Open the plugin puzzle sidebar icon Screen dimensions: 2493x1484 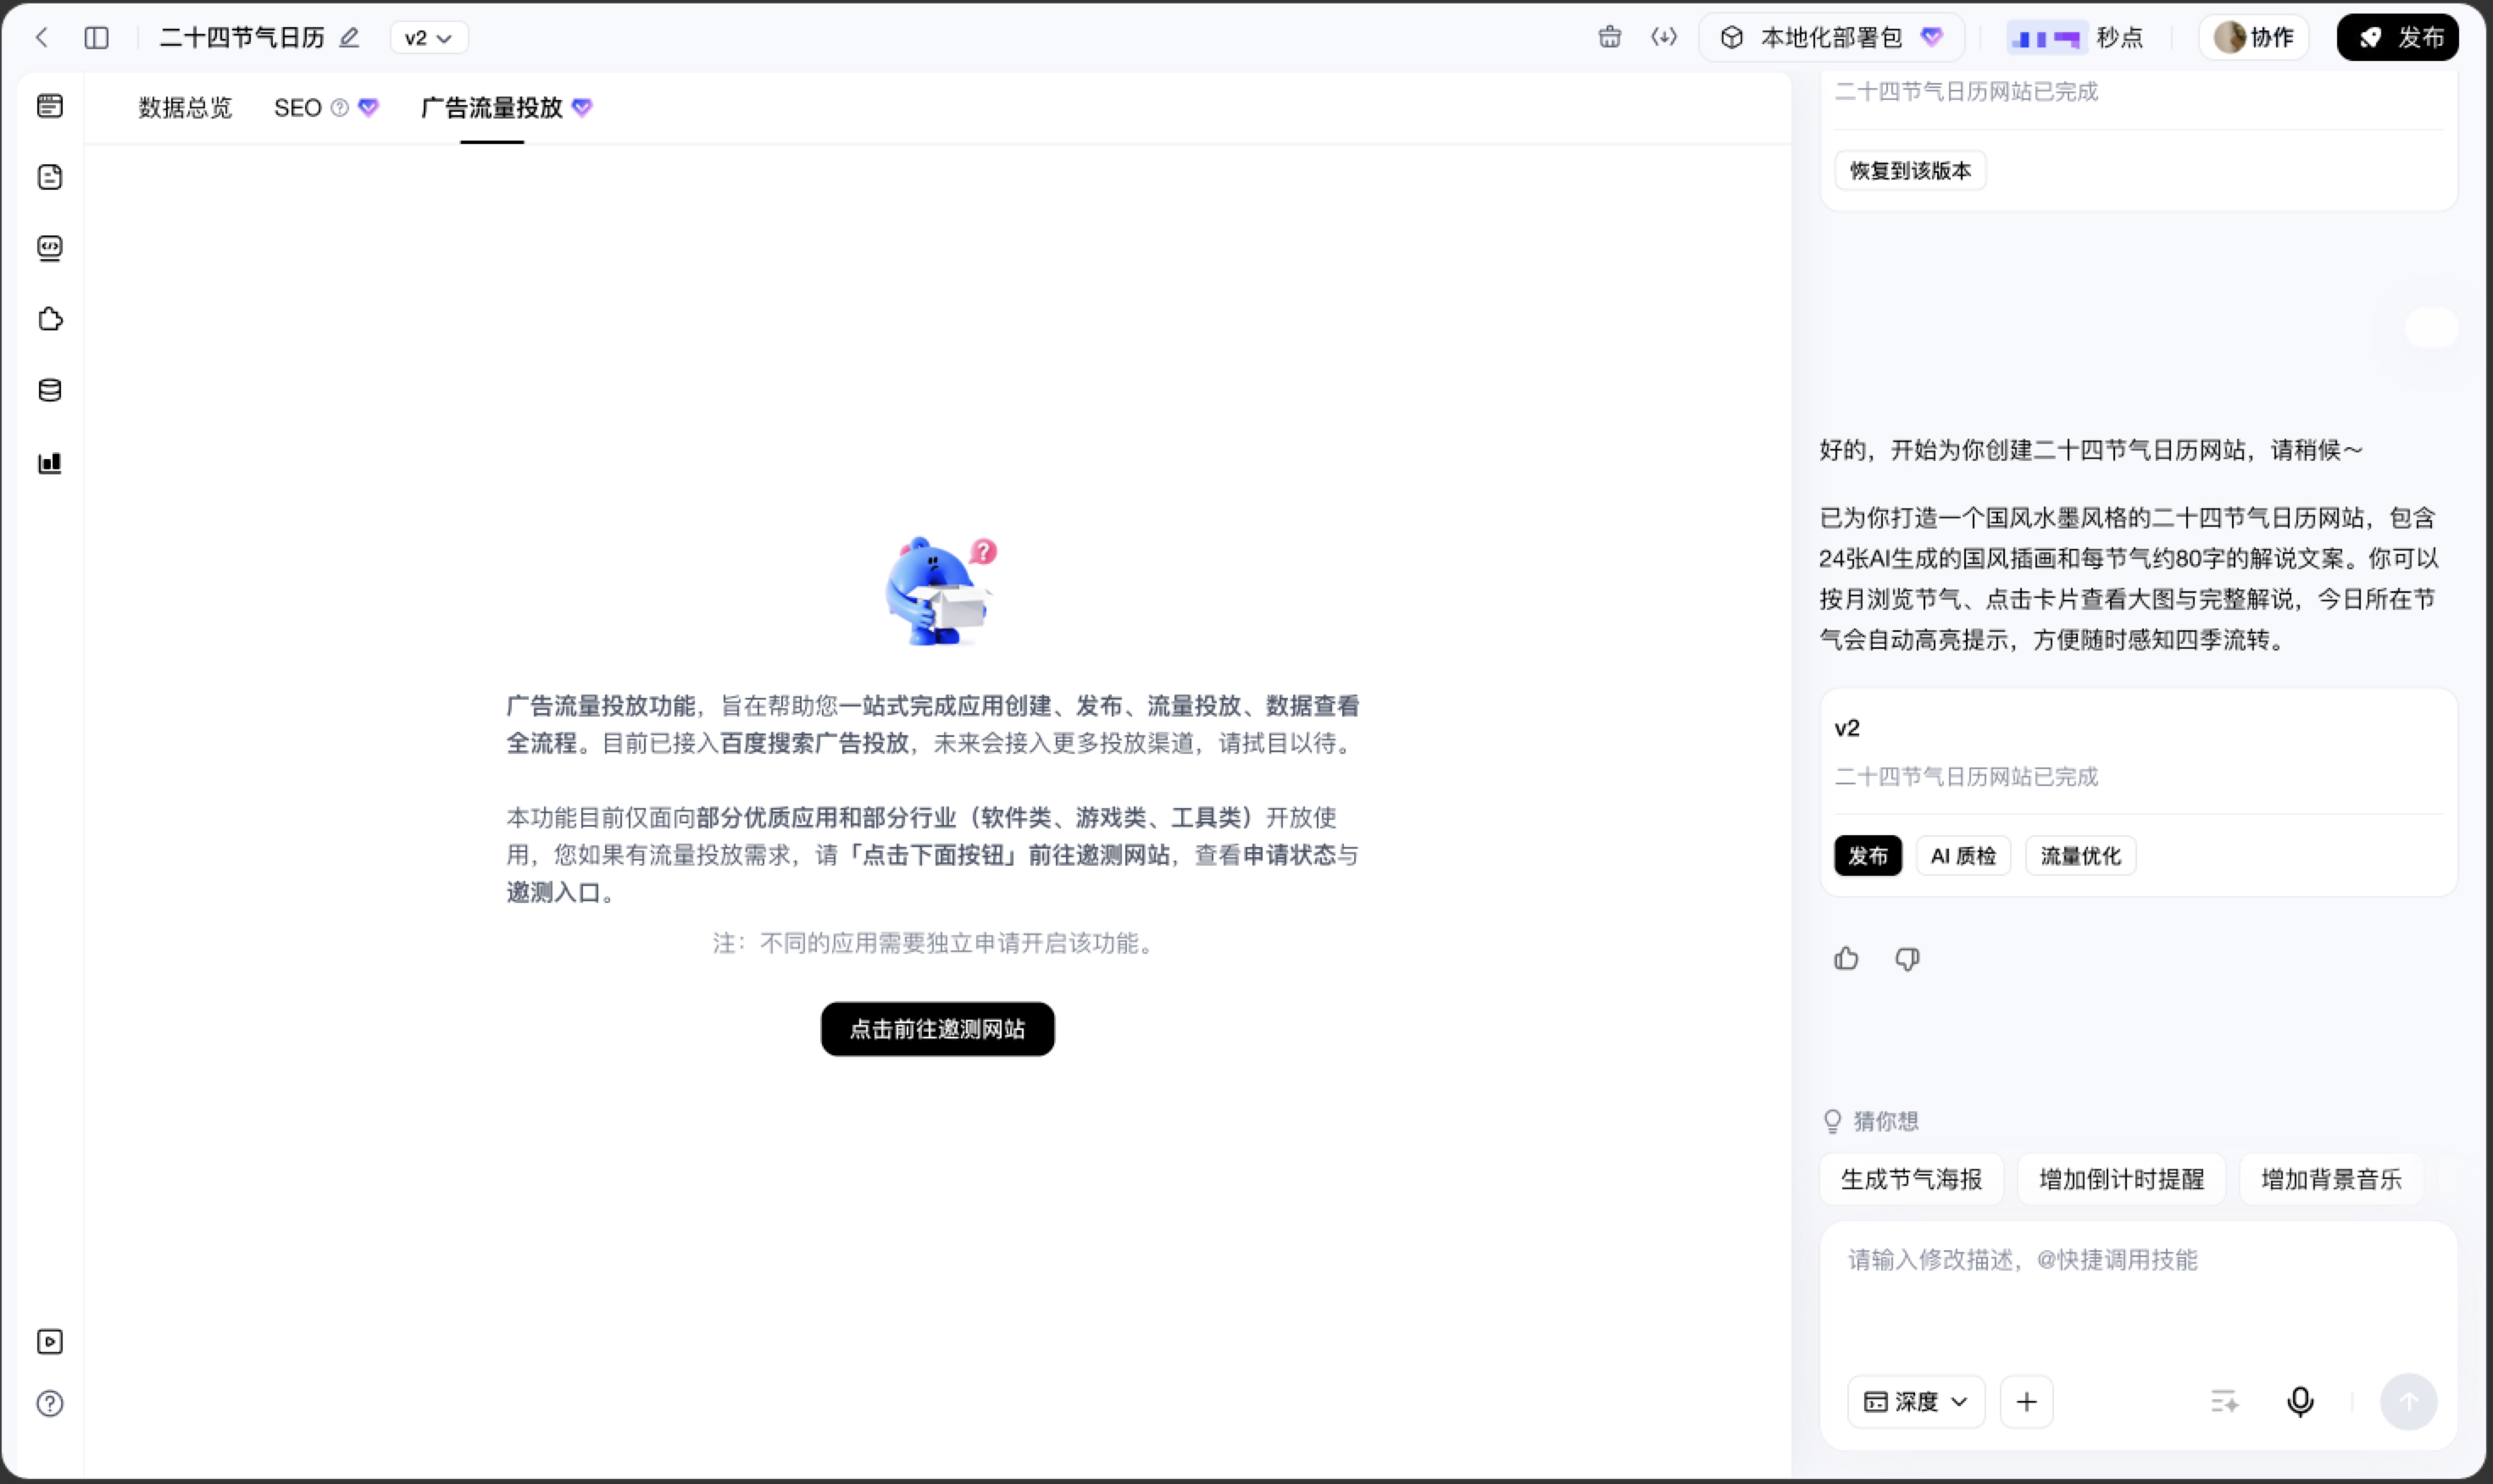point(50,319)
